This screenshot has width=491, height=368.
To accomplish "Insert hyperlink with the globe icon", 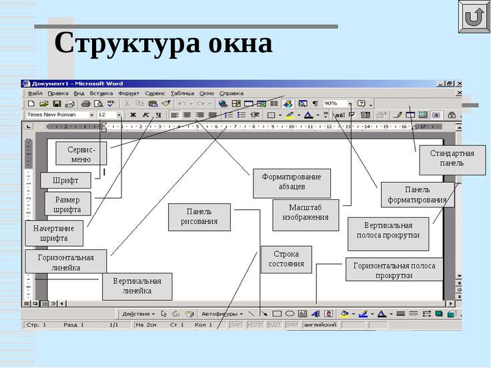I will [x=223, y=103].
